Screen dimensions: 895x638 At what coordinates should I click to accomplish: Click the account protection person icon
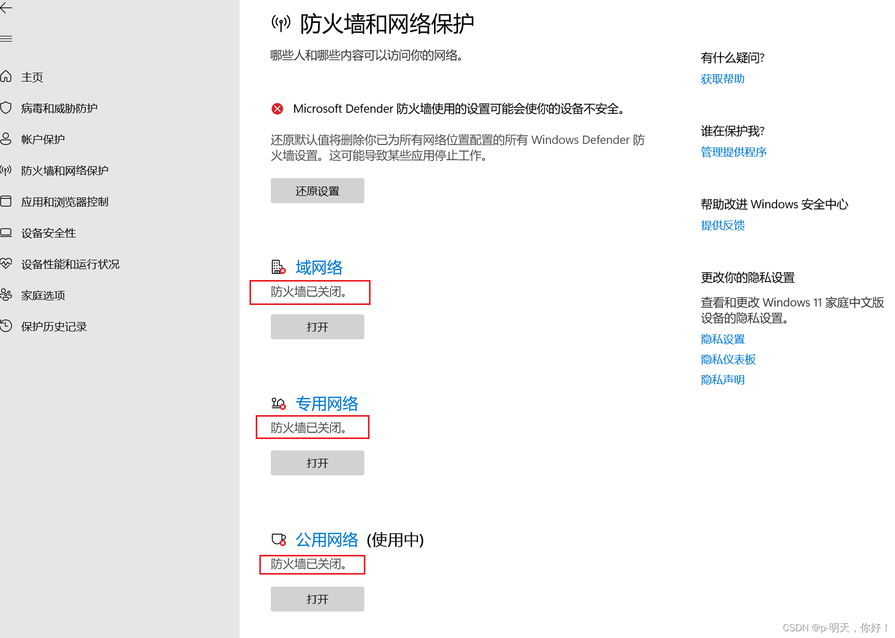click(x=6, y=139)
